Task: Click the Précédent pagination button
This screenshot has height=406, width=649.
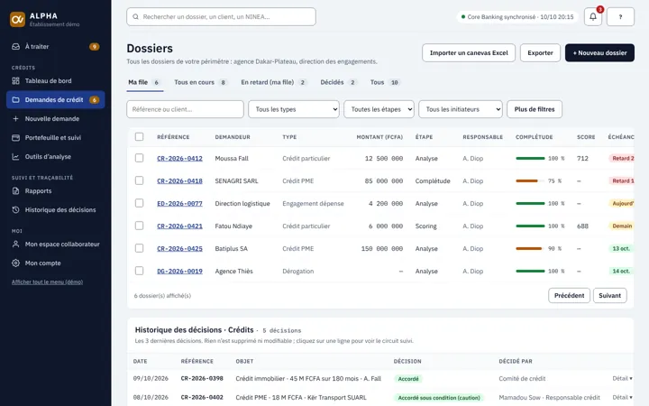Action: pyautogui.click(x=569, y=295)
